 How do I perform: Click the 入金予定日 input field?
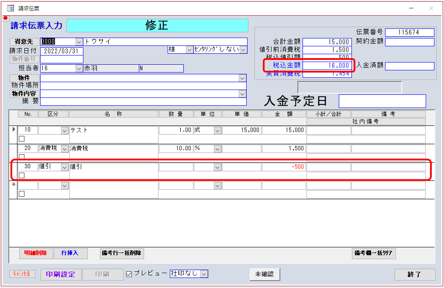pos(382,101)
